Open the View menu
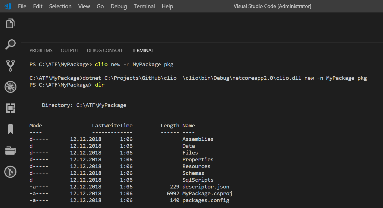 click(84, 6)
